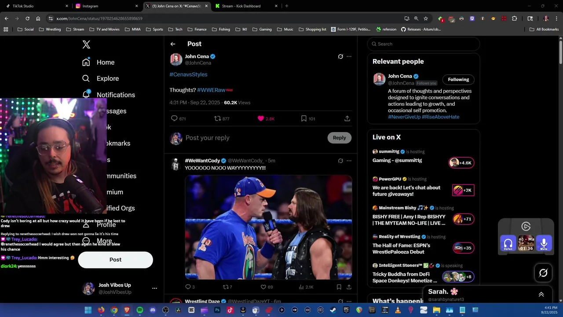Bookmark WeWantCody's reply
The width and height of the screenshot is (563, 317).
(x=339, y=287)
